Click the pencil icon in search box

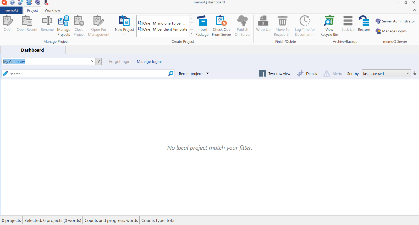[5, 74]
